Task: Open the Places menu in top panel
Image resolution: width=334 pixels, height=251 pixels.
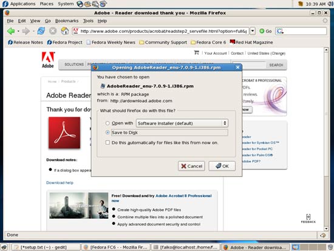Action: [46, 4]
